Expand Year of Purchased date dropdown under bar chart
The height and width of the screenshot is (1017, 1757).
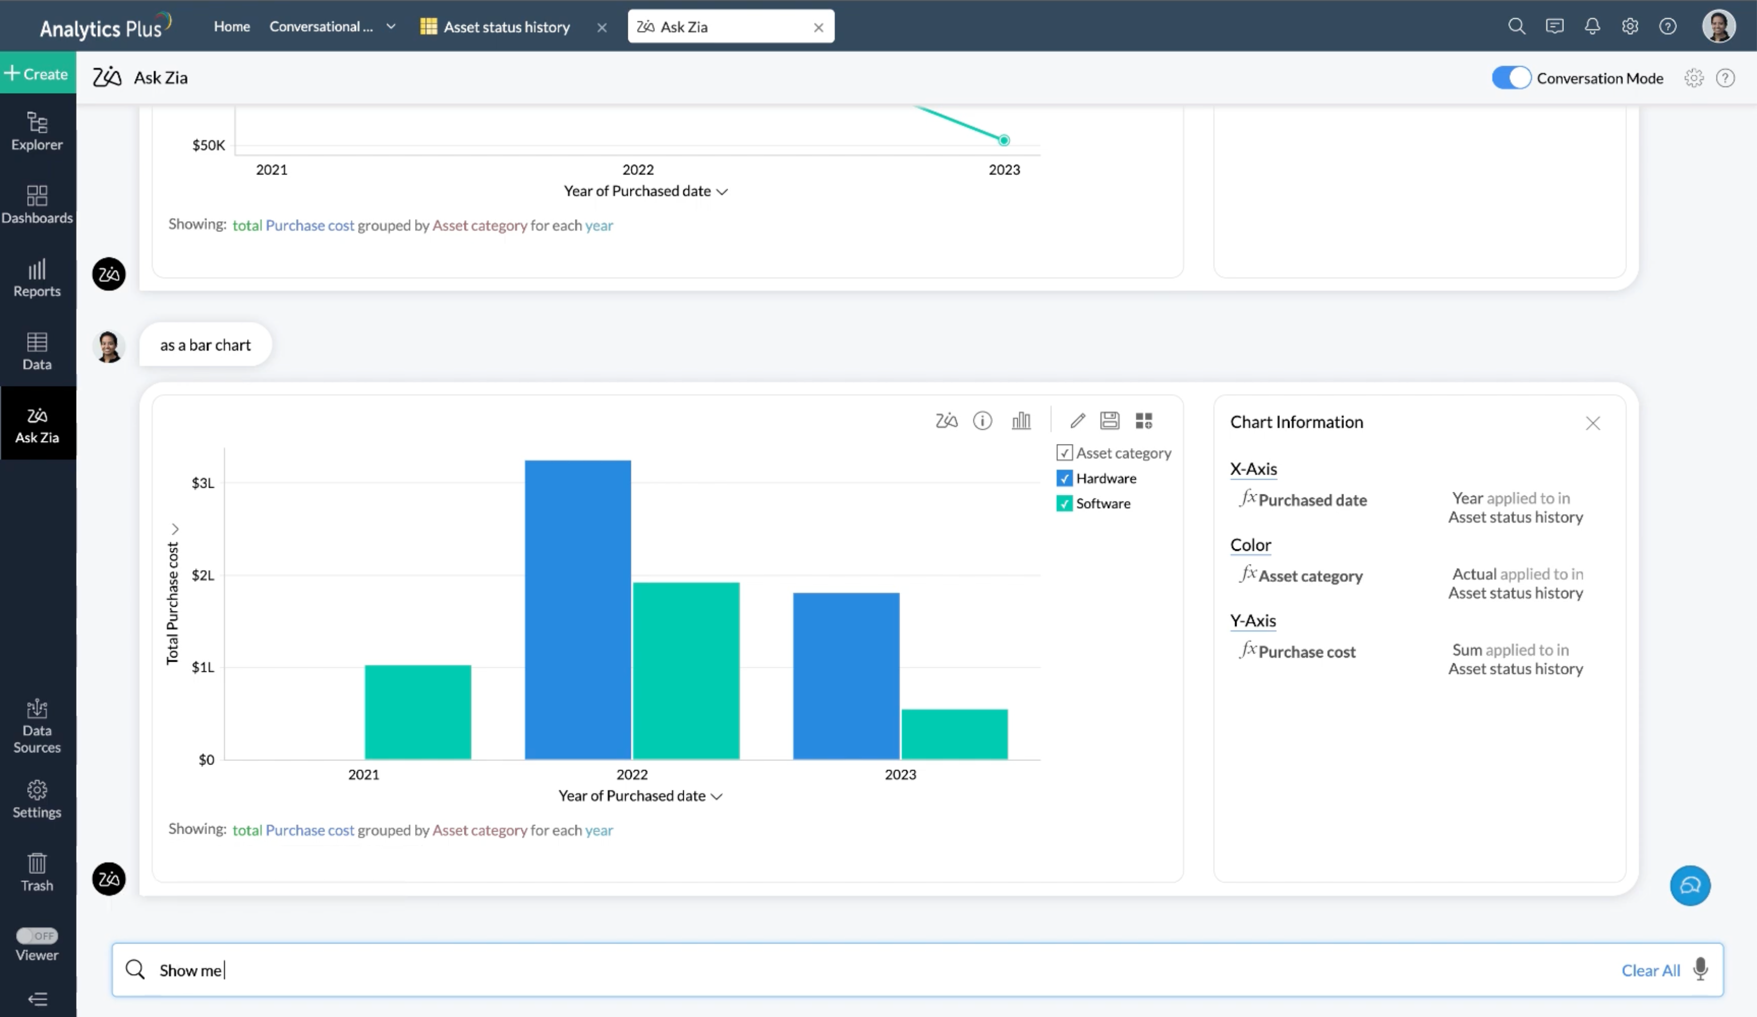(x=717, y=796)
